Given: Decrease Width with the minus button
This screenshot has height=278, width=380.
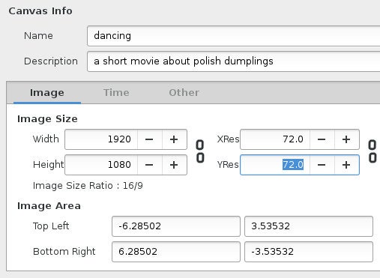Looking at the screenshot, I should click(149, 139).
